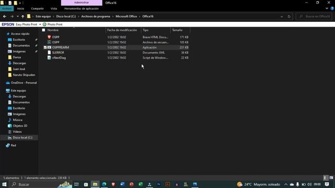Toggle the select-all checkbox in header
This screenshot has width=335, height=188.
[x=43, y=30]
